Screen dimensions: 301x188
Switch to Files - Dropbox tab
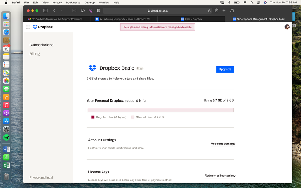[191, 19]
